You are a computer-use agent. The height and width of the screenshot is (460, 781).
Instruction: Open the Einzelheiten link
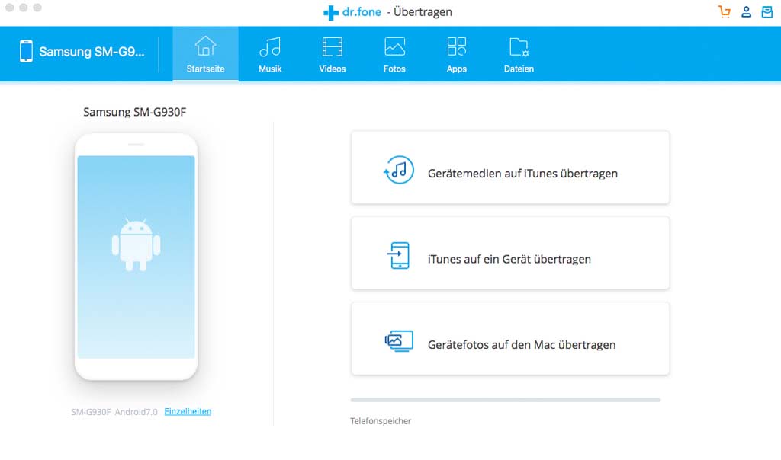[x=188, y=410]
